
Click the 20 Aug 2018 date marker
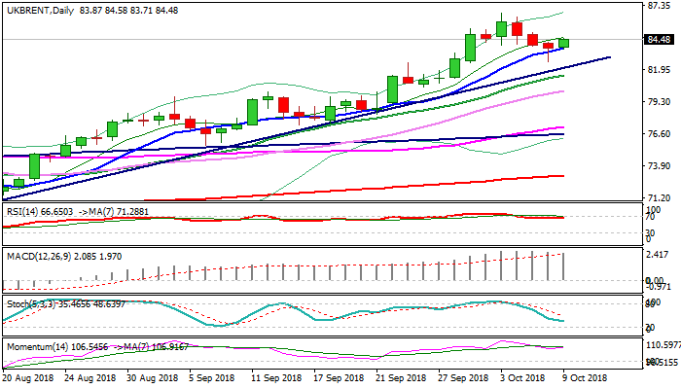click(26, 377)
